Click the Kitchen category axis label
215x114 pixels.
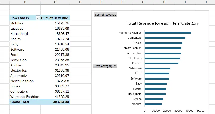coord(137,63)
